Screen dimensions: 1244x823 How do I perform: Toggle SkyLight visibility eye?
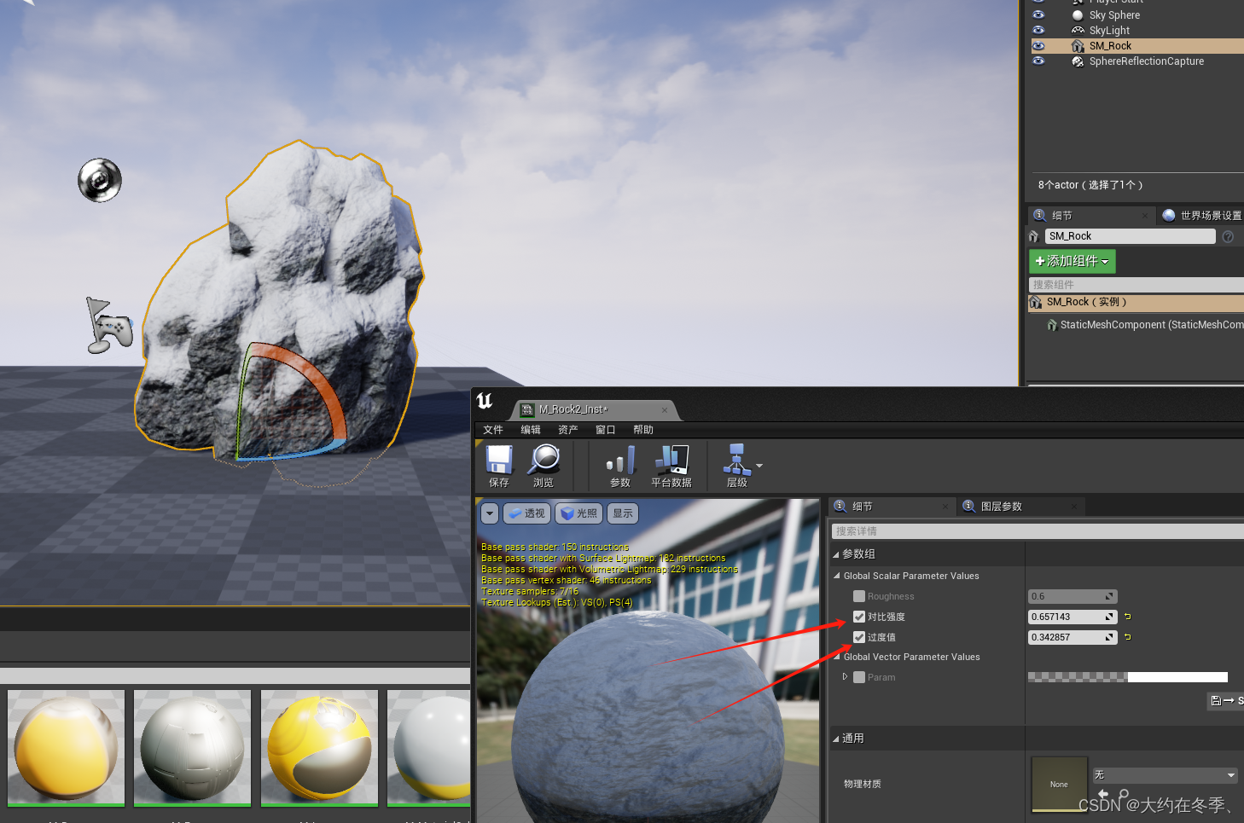pos(1038,31)
